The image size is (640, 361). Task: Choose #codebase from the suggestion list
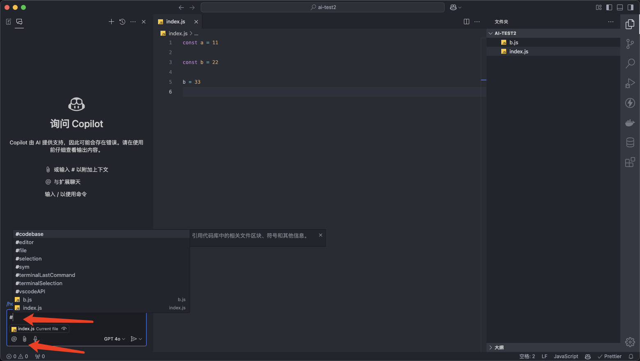tap(101, 234)
